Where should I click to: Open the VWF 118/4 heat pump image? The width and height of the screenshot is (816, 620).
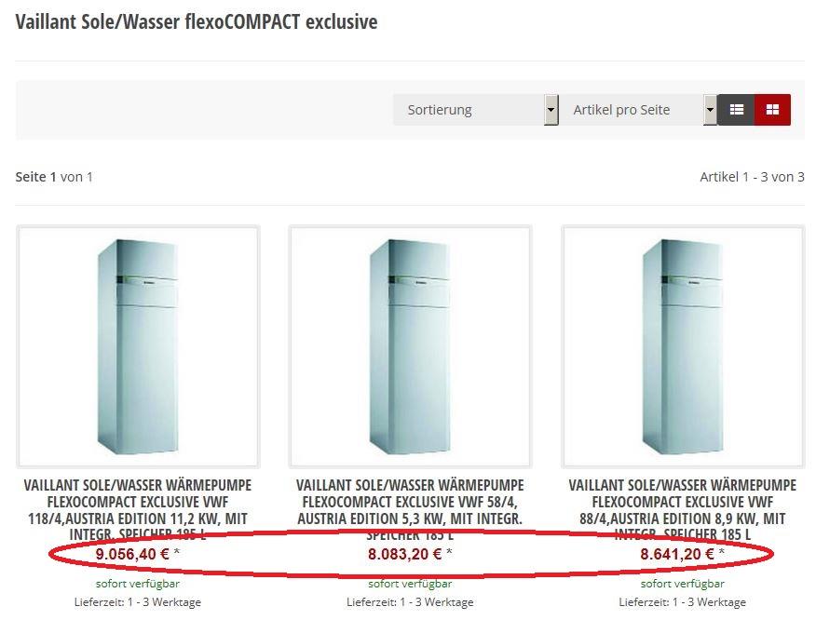coord(138,346)
